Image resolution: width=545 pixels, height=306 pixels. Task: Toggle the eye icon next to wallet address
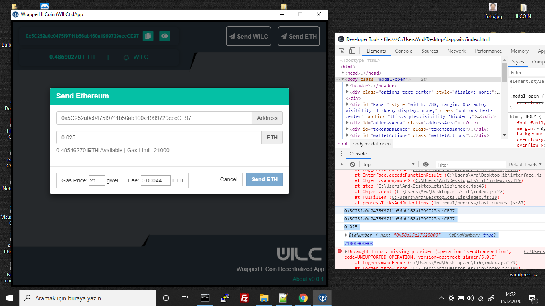[x=164, y=36]
